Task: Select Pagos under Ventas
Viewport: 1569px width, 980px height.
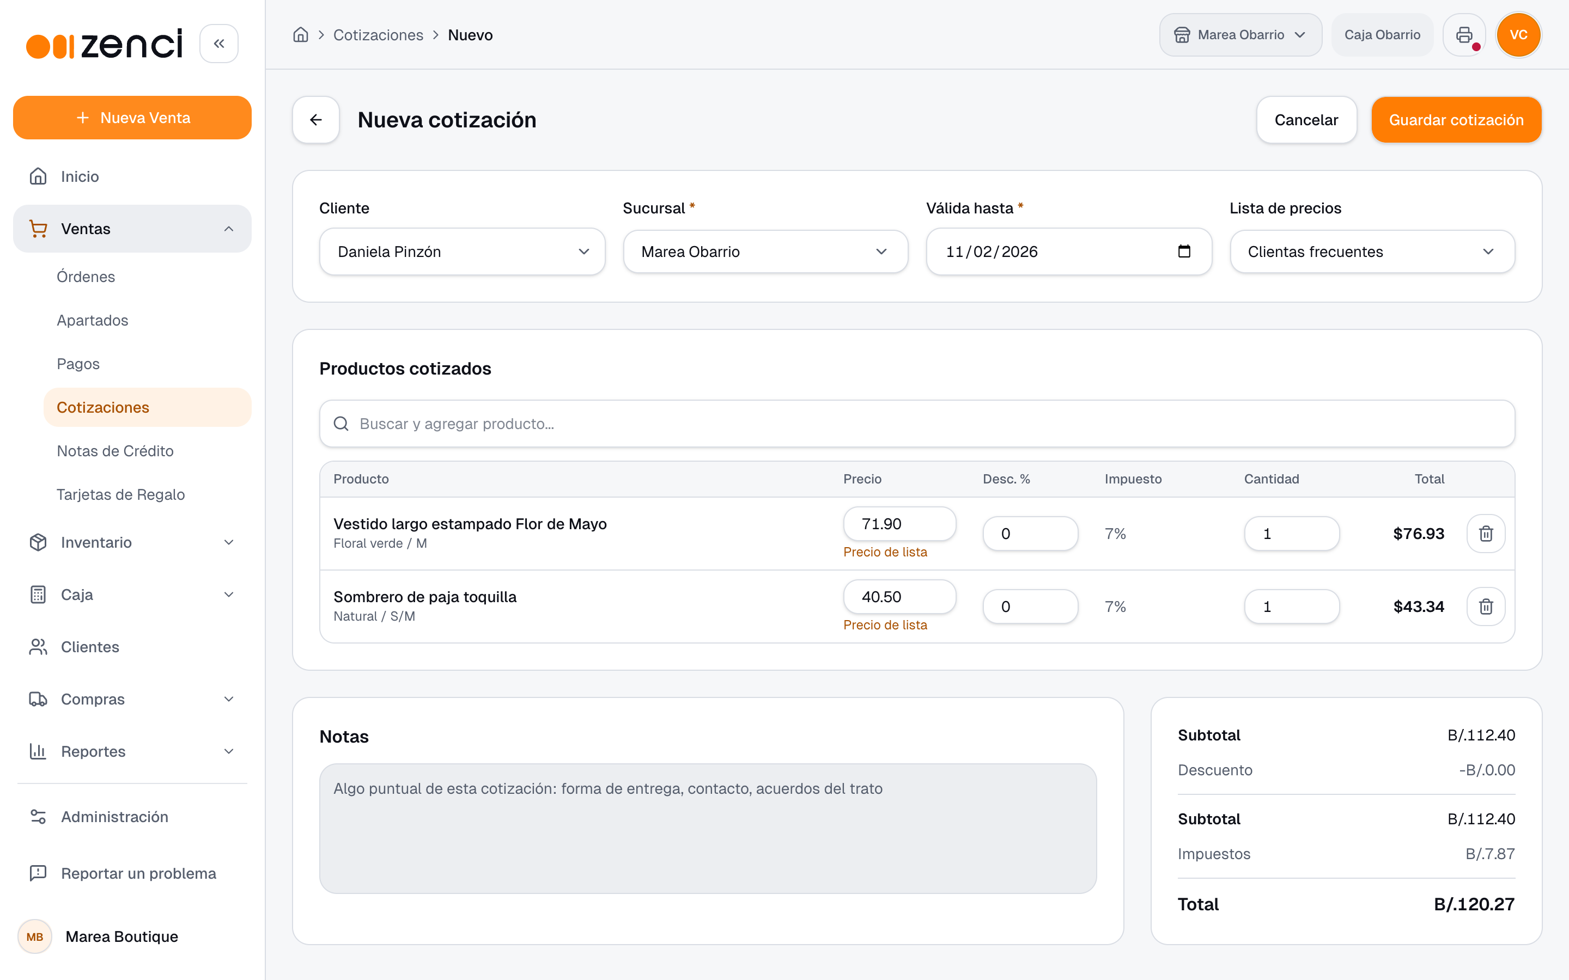Action: [x=148, y=364]
